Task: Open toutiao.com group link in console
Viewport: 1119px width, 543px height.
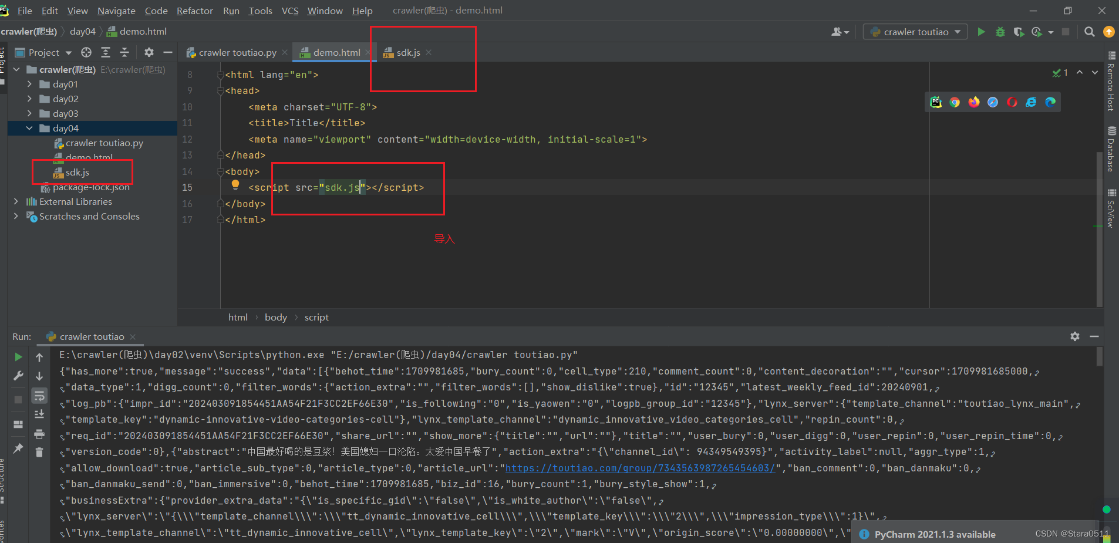Action: 640,468
